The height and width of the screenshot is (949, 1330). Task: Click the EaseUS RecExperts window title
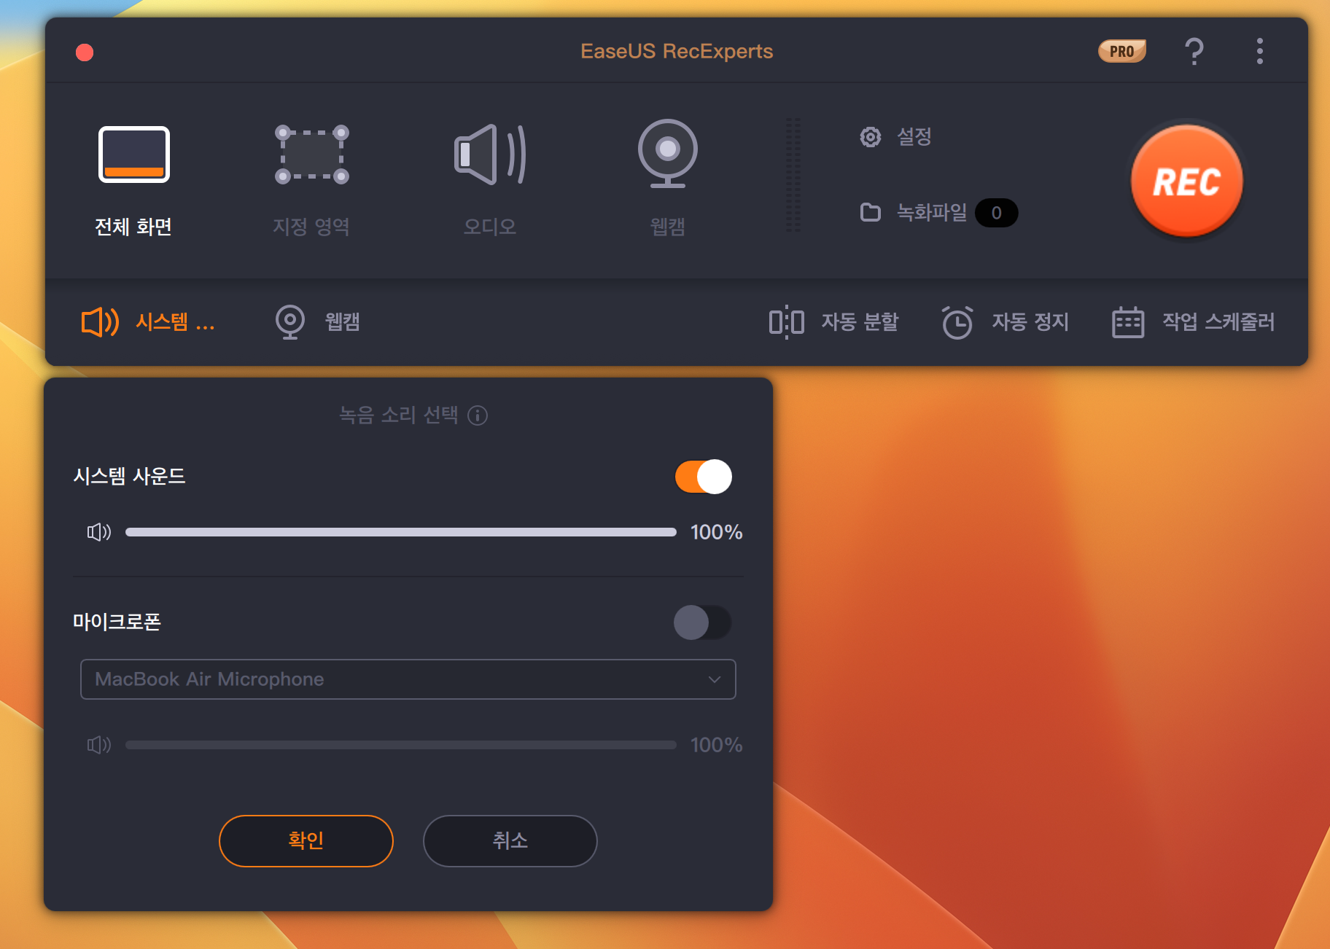click(677, 51)
